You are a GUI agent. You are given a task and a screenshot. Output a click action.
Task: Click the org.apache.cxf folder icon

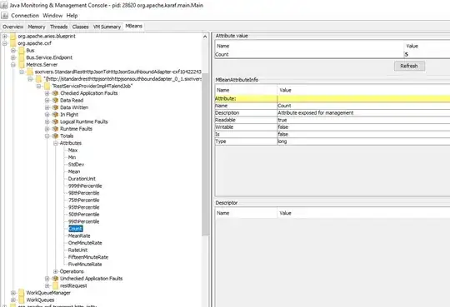point(12,43)
